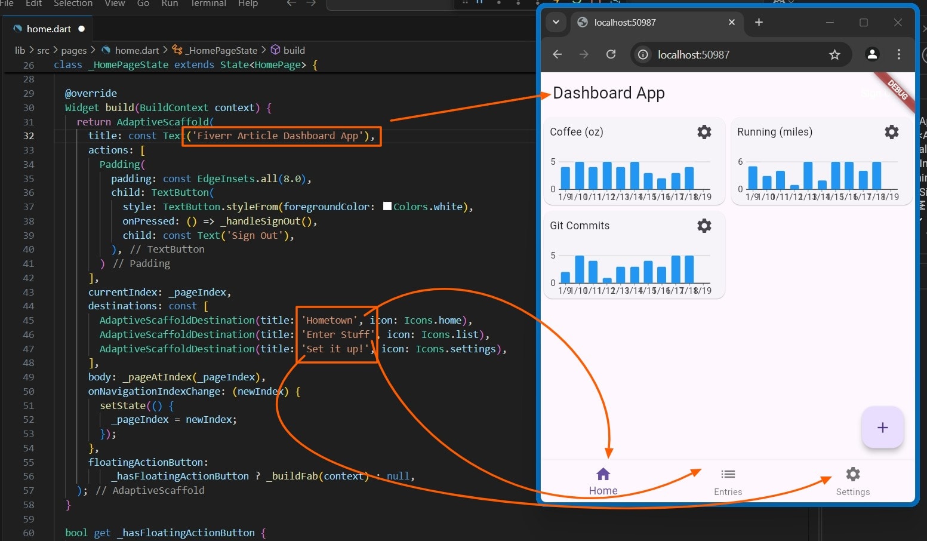Click the class symbol icon before _HomePageState
927x541 pixels.
(x=177, y=50)
